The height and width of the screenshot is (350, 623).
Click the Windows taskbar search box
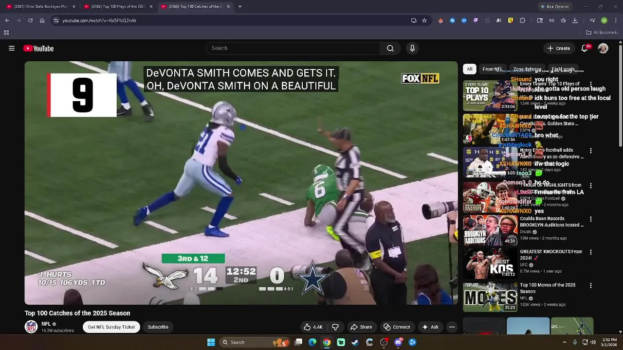[x=255, y=342]
